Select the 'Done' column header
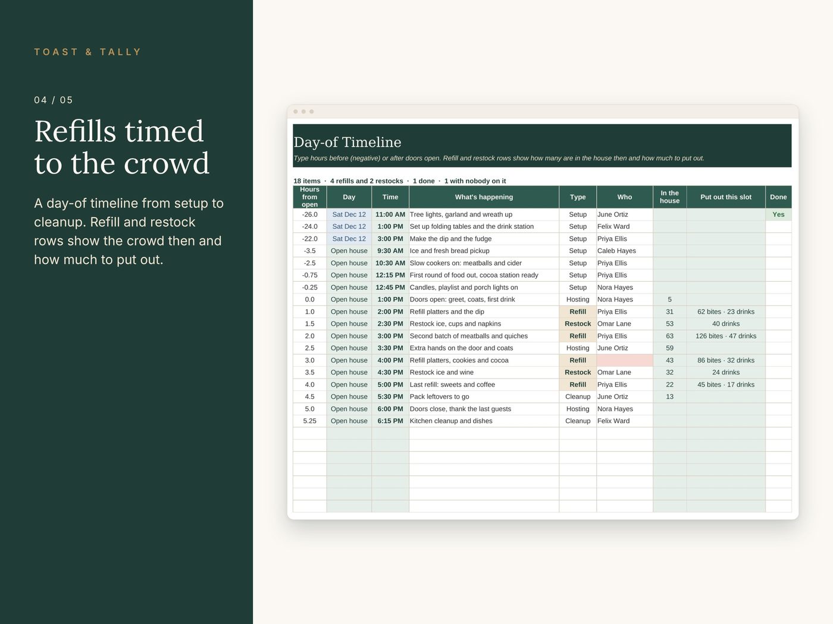Image resolution: width=833 pixels, height=624 pixels. (x=778, y=197)
